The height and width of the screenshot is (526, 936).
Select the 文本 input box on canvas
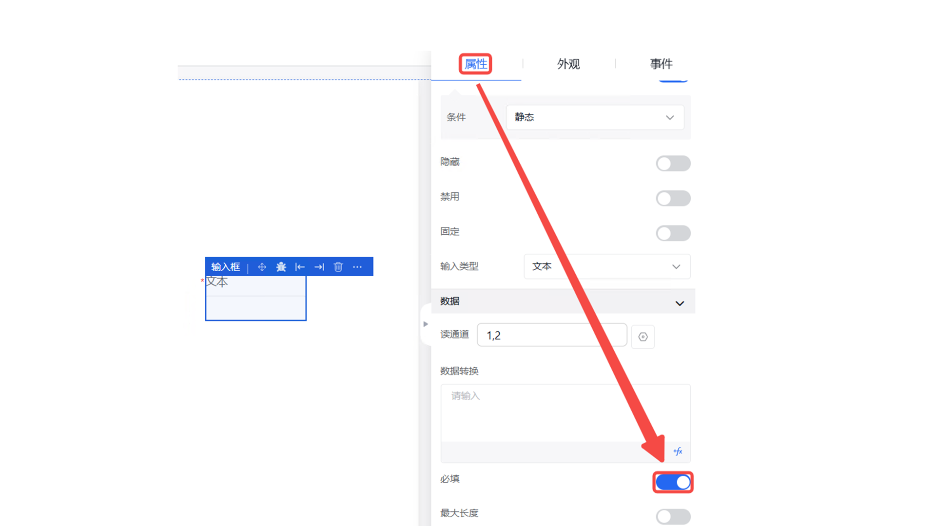tap(256, 298)
